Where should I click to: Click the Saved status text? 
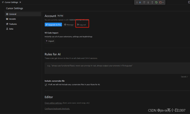[x=184, y=77]
